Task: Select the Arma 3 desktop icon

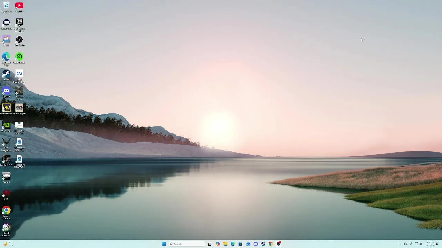Action: (x=6, y=178)
